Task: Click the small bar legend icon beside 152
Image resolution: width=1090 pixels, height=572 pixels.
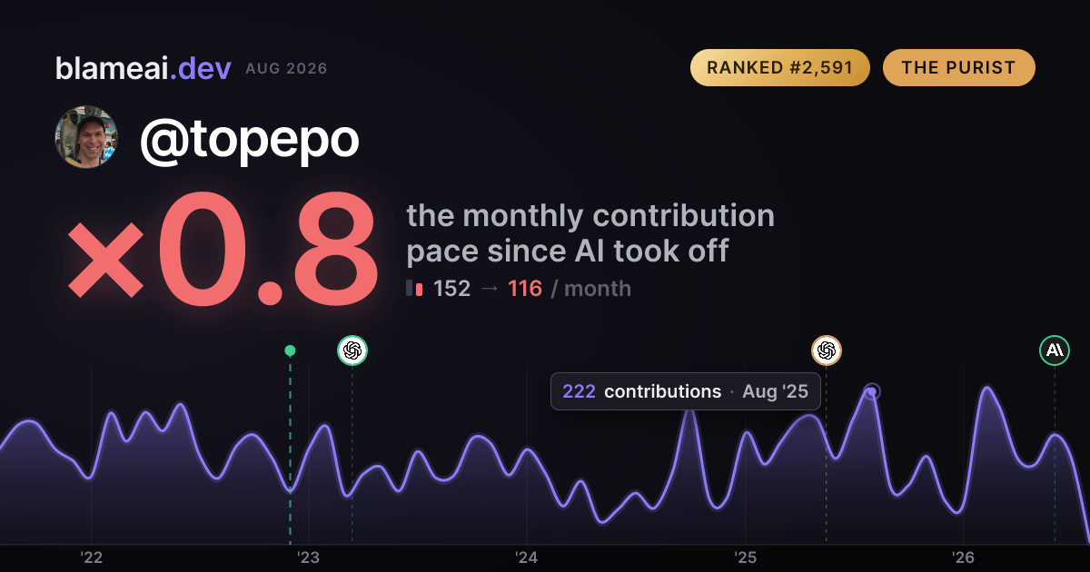Action: 414,289
